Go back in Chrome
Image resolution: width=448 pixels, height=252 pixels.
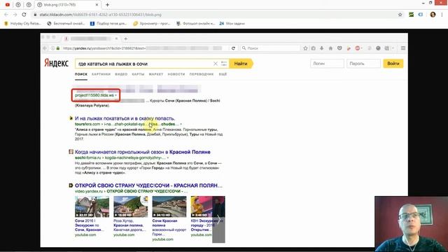coord(6,15)
